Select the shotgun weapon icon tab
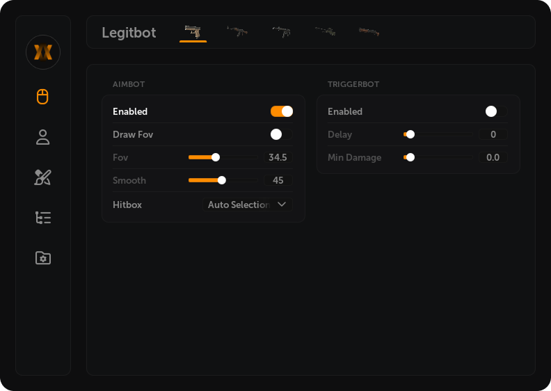 pos(369,31)
